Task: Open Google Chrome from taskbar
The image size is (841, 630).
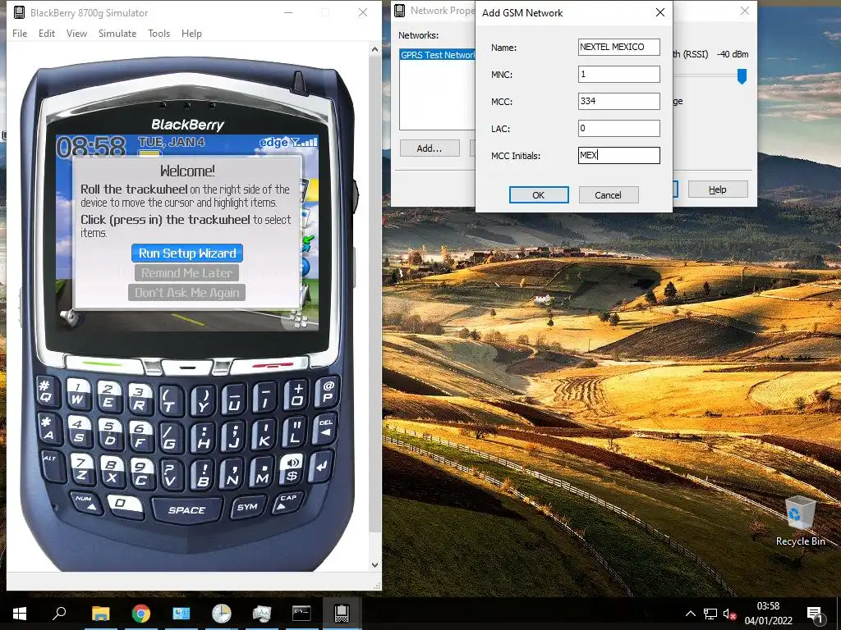Action: (141, 613)
